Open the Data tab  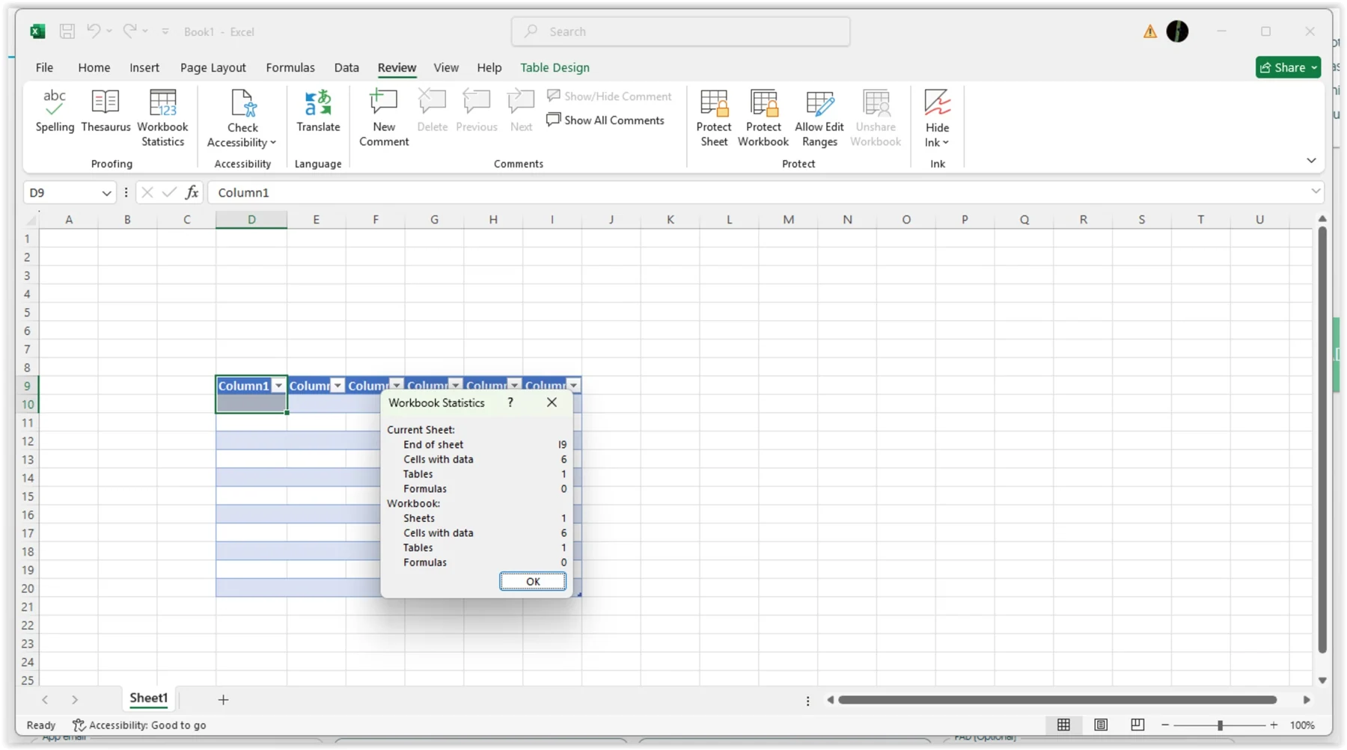(346, 67)
